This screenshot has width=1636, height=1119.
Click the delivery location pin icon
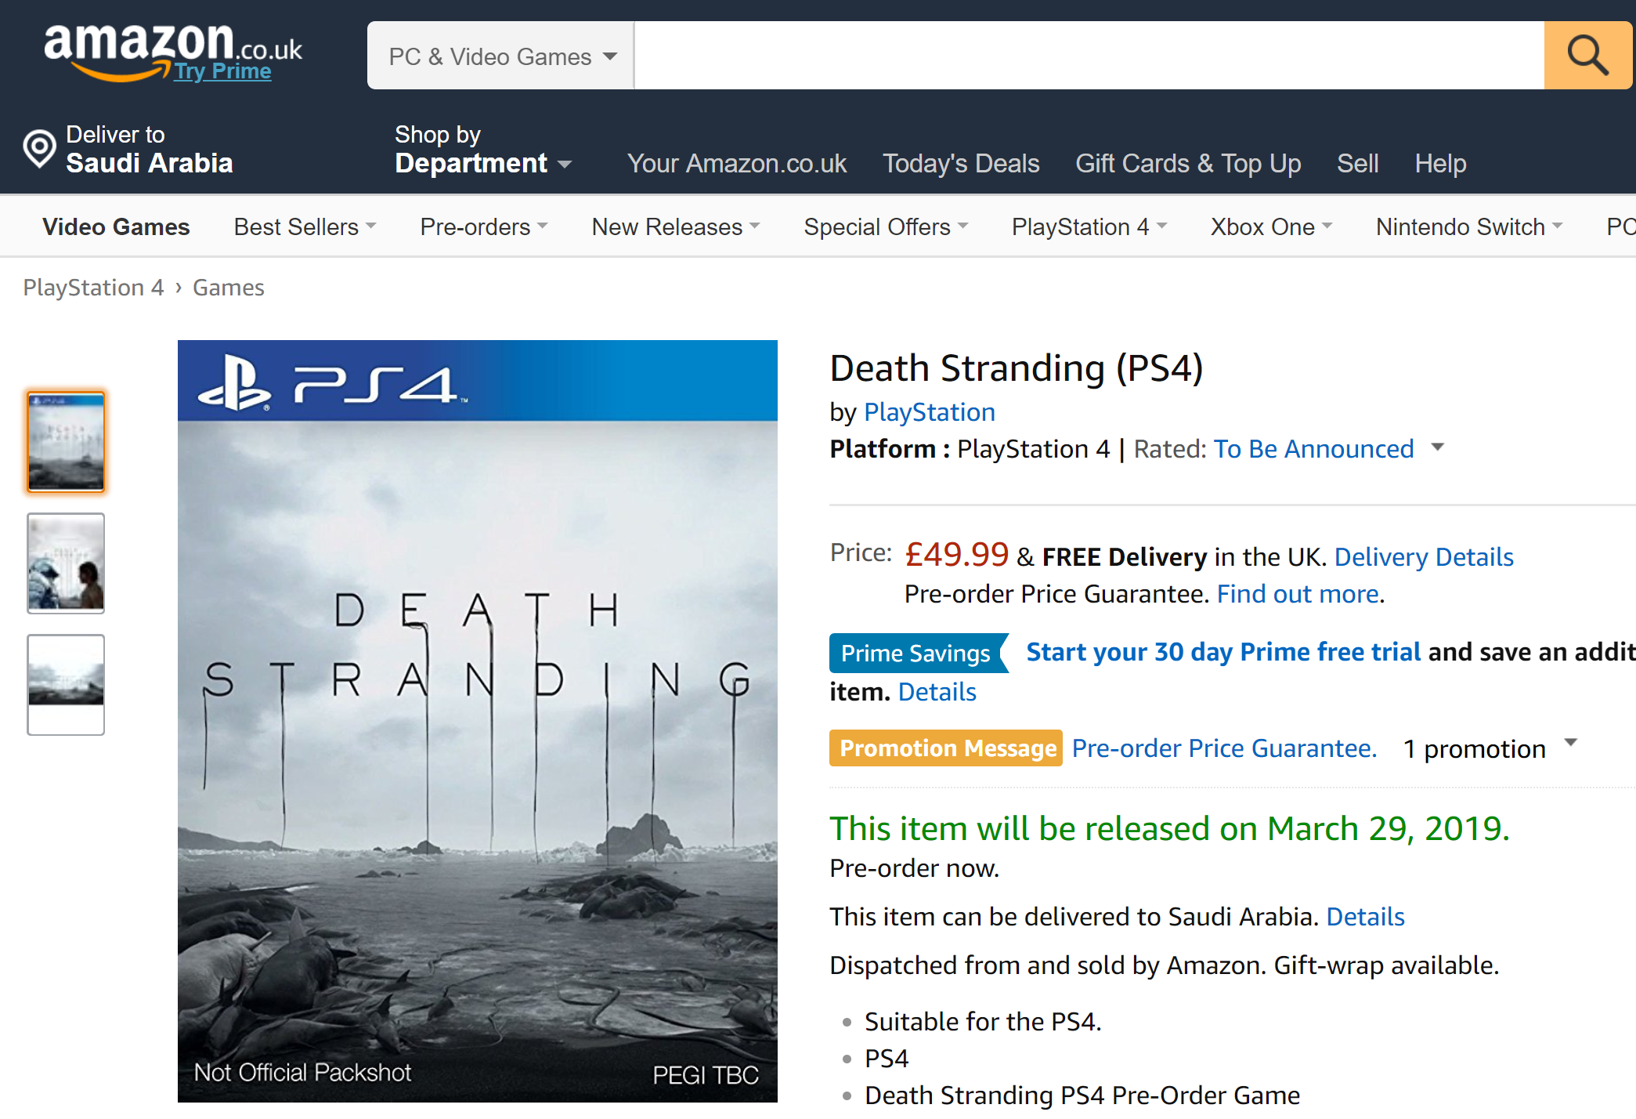click(39, 148)
